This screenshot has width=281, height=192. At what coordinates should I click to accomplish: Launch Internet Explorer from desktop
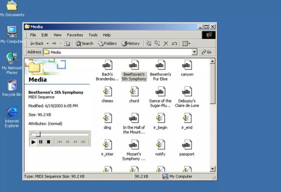(x=12, y=117)
